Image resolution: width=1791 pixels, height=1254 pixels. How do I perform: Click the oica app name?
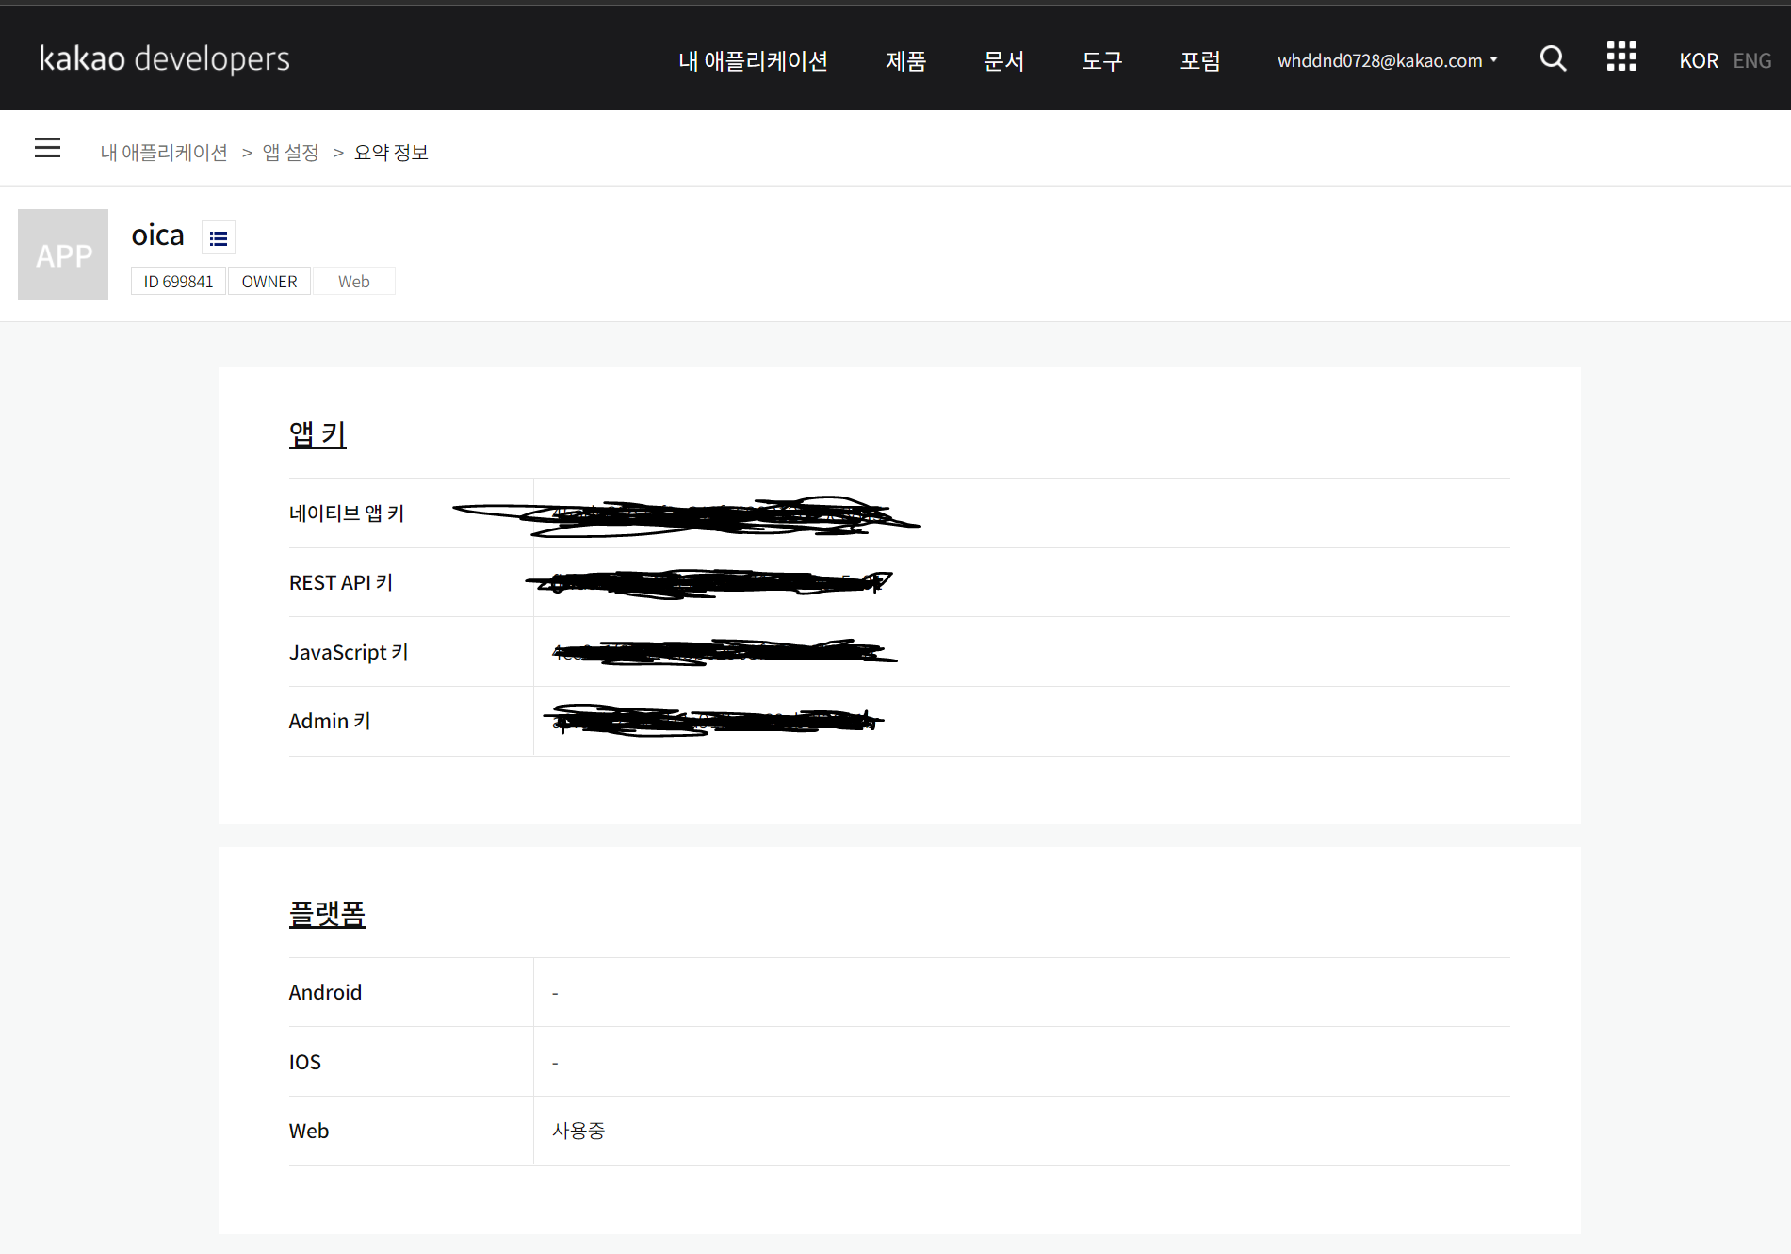click(x=157, y=236)
